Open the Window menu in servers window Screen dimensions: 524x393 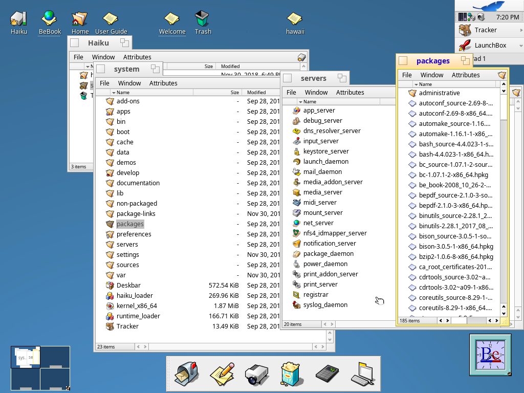coord(316,92)
